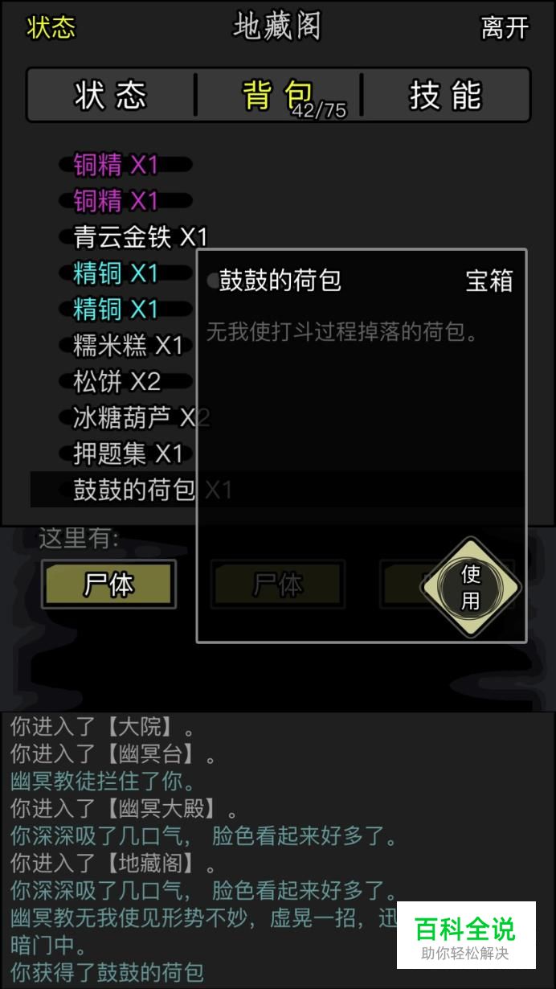The image size is (556, 989).
Task: Click 离开 to leave 地藏阁
Action: [505, 28]
